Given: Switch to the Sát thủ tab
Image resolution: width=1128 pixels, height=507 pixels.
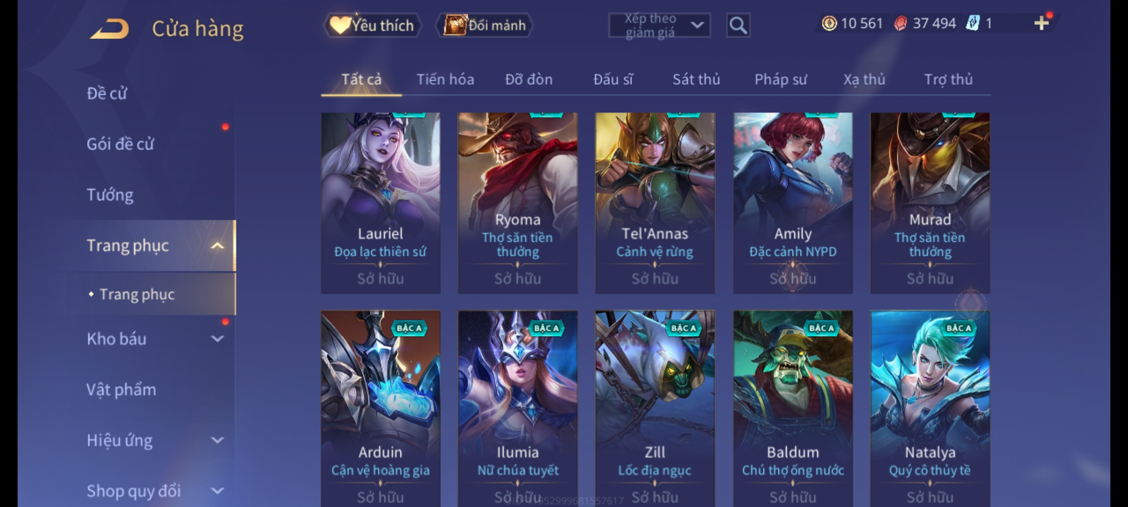Looking at the screenshot, I should pos(696,79).
